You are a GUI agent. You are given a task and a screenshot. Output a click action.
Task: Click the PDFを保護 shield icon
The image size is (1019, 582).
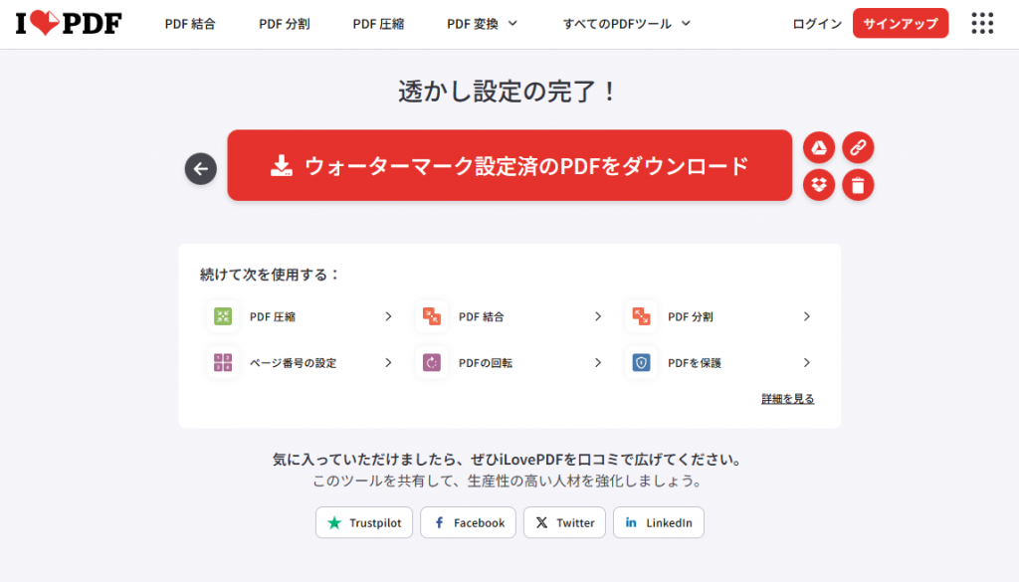tap(641, 363)
